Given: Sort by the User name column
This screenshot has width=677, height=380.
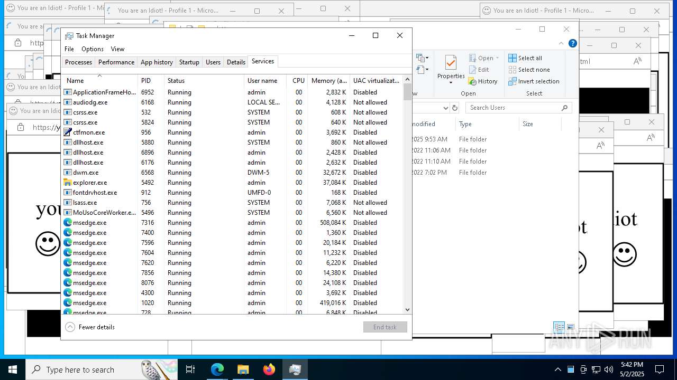Looking at the screenshot, I should (265, 81).
